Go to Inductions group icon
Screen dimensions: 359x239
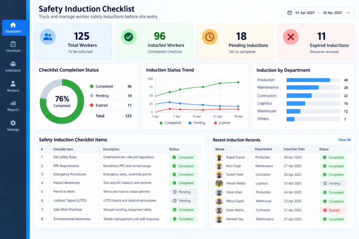click(13, 64)
